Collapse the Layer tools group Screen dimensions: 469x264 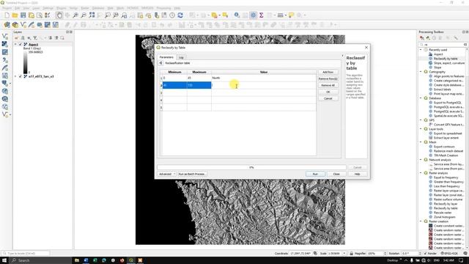421,129
